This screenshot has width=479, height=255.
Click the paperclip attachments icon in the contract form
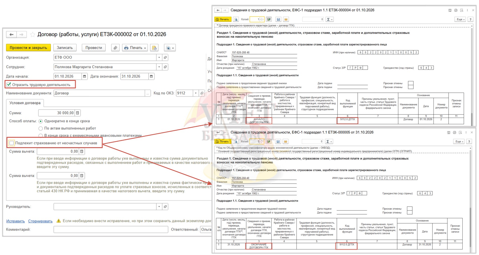pos(115,48)
